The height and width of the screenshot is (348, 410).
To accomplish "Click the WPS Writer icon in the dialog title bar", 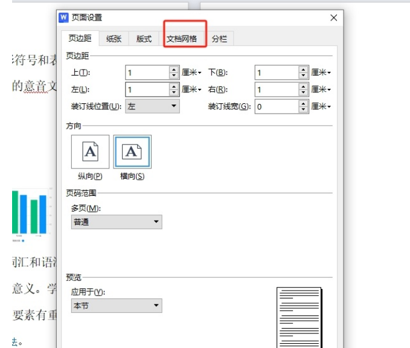I will click(63, 18).
